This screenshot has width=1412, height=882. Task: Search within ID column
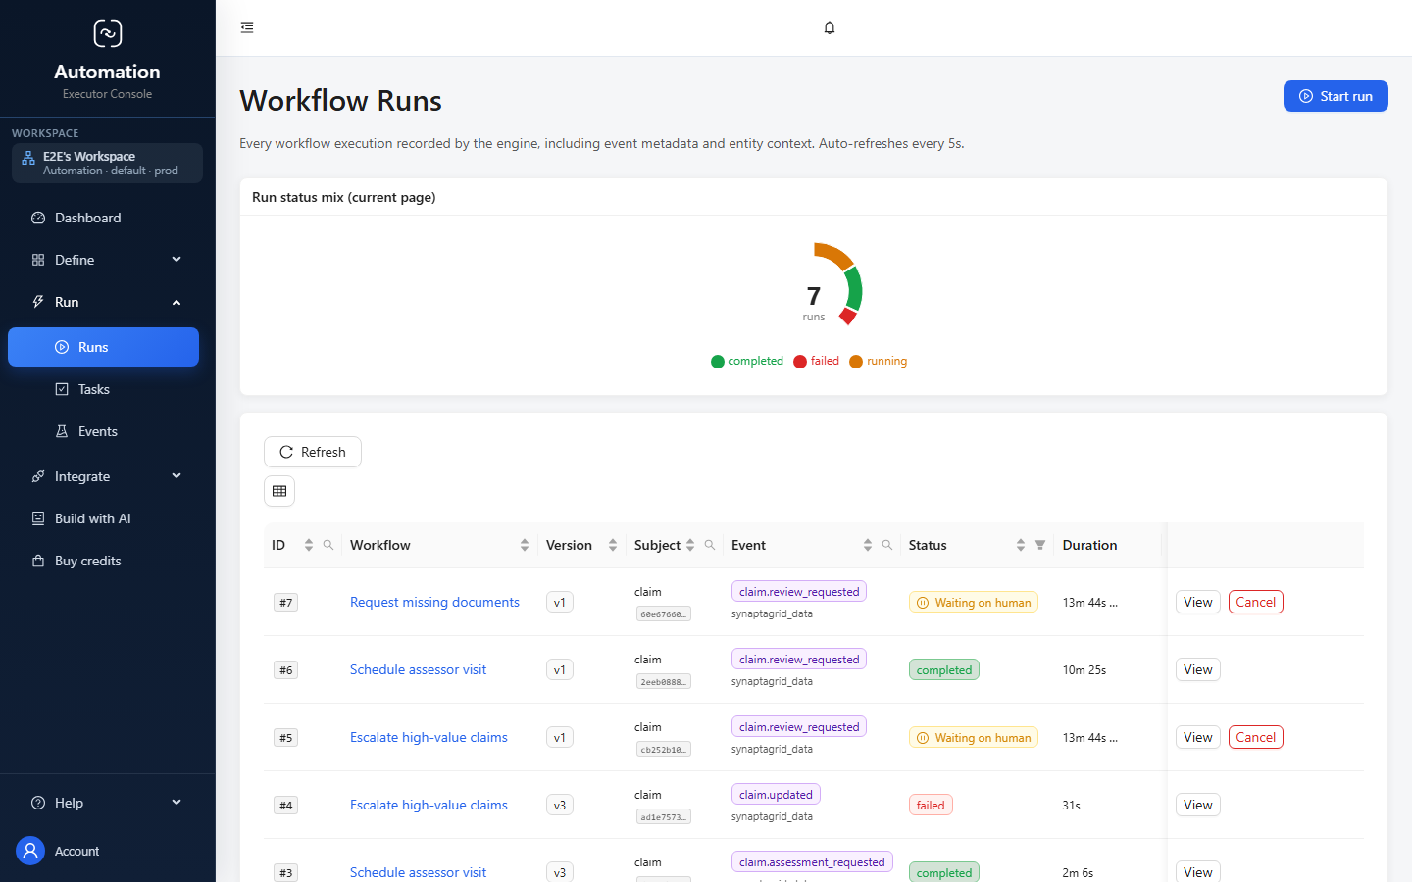(x=328, y=545)
